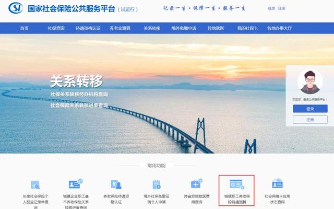Open 境外社保免缴证明个人申请 icon

157,184
